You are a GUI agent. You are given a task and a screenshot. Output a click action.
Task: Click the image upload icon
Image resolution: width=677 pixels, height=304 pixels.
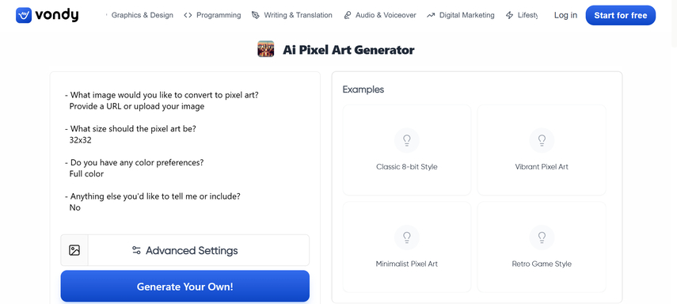pos(74,250)
